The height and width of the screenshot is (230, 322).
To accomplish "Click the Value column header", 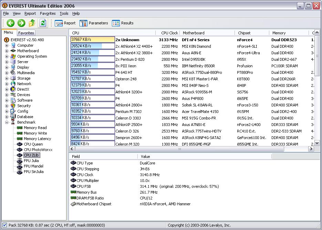I will coord(204,157).
